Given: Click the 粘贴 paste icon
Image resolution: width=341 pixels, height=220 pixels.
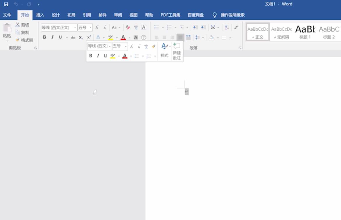Looking at the screenshot, I should 7,28.
